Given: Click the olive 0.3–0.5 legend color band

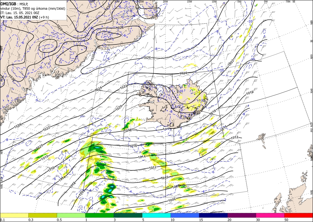Looking at the screenshot, I should (x=43, y=215).
